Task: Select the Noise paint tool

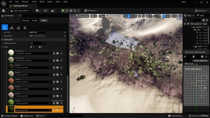Action: (x=25, y=27)
